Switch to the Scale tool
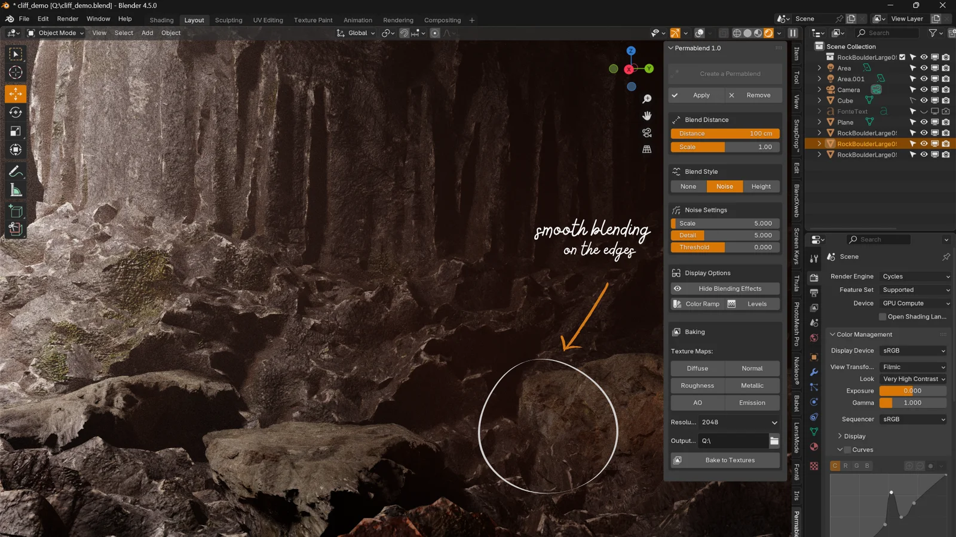Screen dimensions: 956x537 16,131
